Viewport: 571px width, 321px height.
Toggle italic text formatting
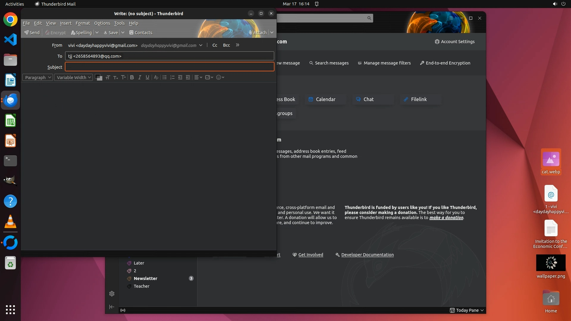(139, 77)
